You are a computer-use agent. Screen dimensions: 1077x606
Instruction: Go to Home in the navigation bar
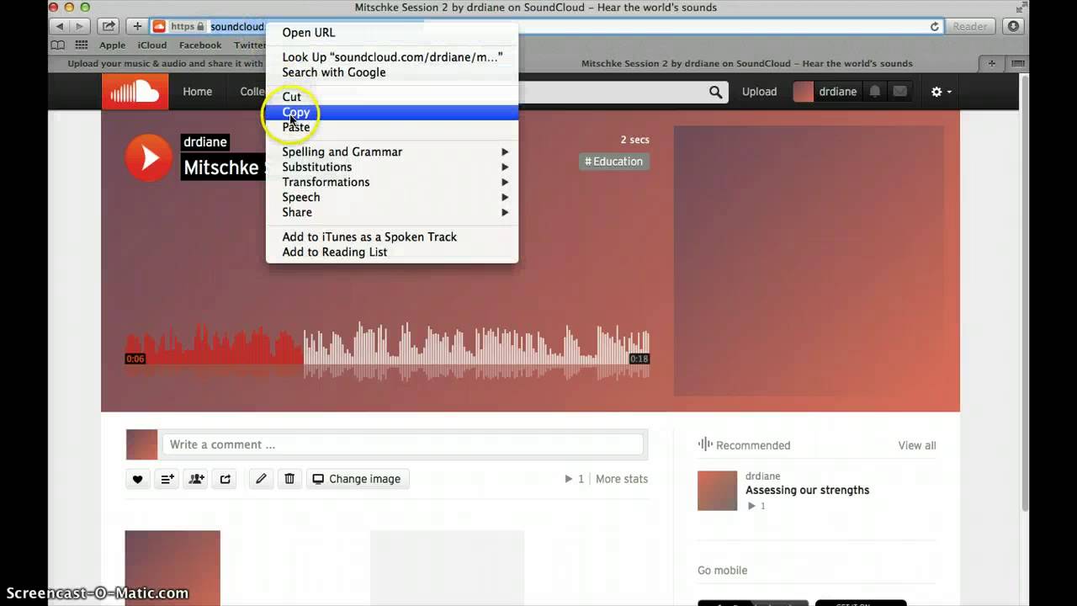tap(197, 91)
